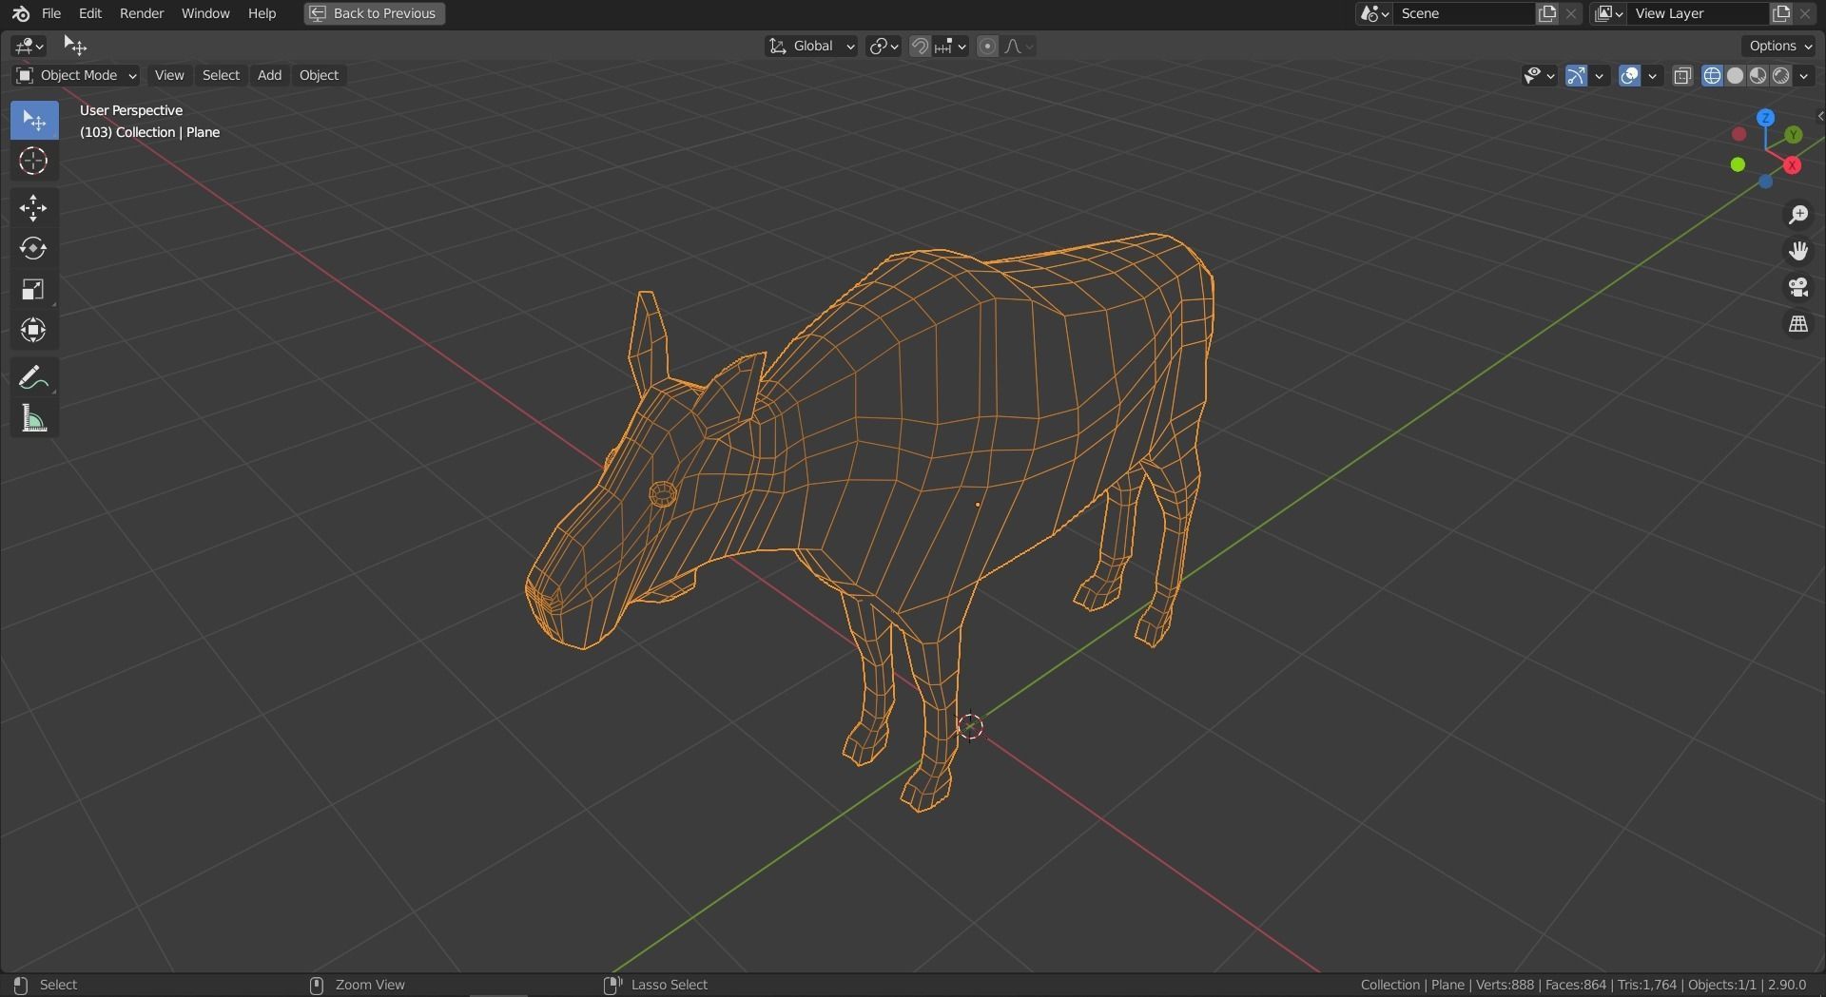Click the 3D cursor at world origin

[970, 727]
